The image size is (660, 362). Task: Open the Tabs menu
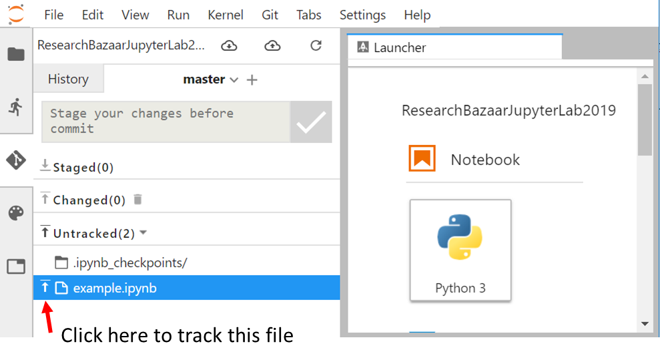308,15
